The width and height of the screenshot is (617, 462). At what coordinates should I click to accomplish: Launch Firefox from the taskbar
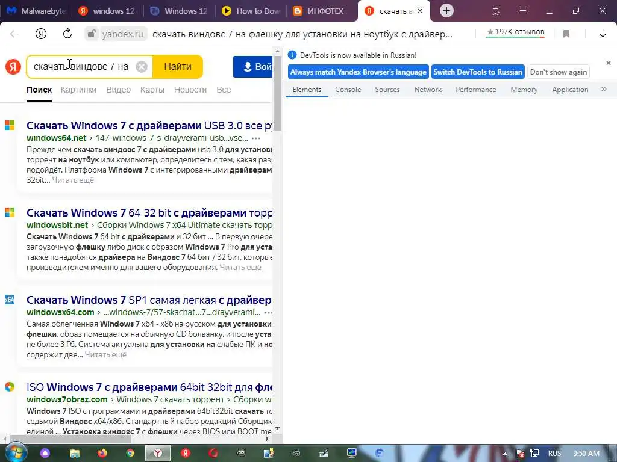click(102, 453)
